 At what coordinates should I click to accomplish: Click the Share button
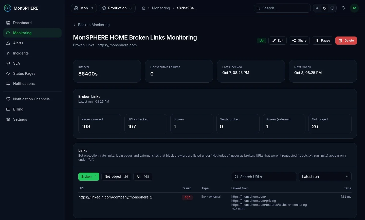pyautogui.click(x=299, y=41)
